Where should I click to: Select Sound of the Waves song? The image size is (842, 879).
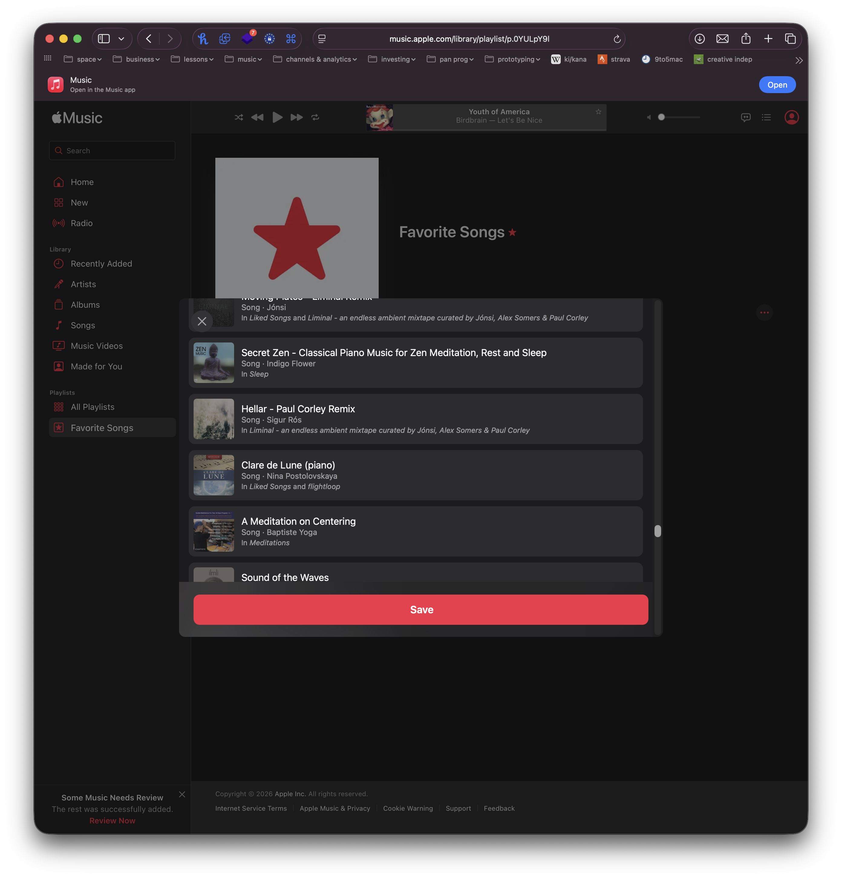(x=416, y=573)
